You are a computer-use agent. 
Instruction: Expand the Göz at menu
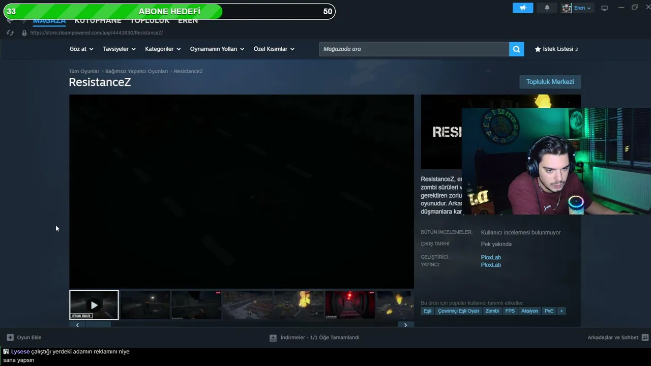[x=81, y=49]
